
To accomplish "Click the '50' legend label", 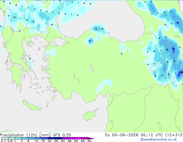I will [89, 141].
